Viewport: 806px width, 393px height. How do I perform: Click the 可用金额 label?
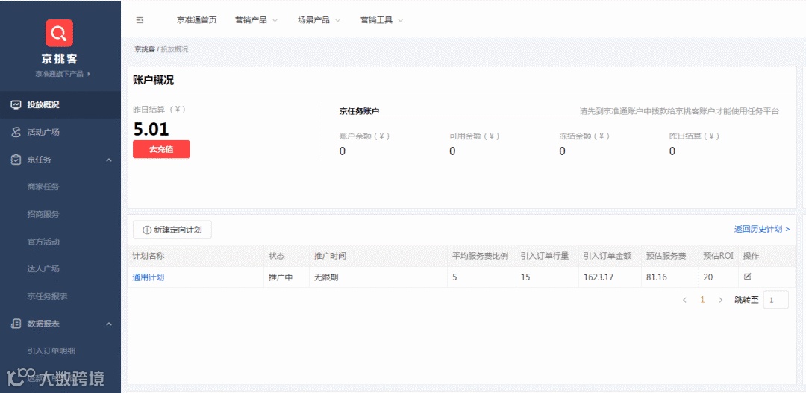tap(475, 136)
